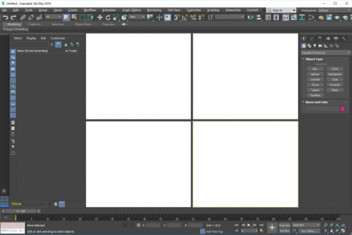Switch to the Object Paint ribbon tab
Screen dimensions: 352x235
tap(83, 24)
